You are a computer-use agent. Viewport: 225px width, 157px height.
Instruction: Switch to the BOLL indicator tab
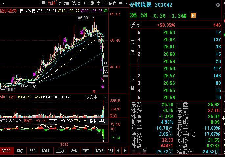46,151
